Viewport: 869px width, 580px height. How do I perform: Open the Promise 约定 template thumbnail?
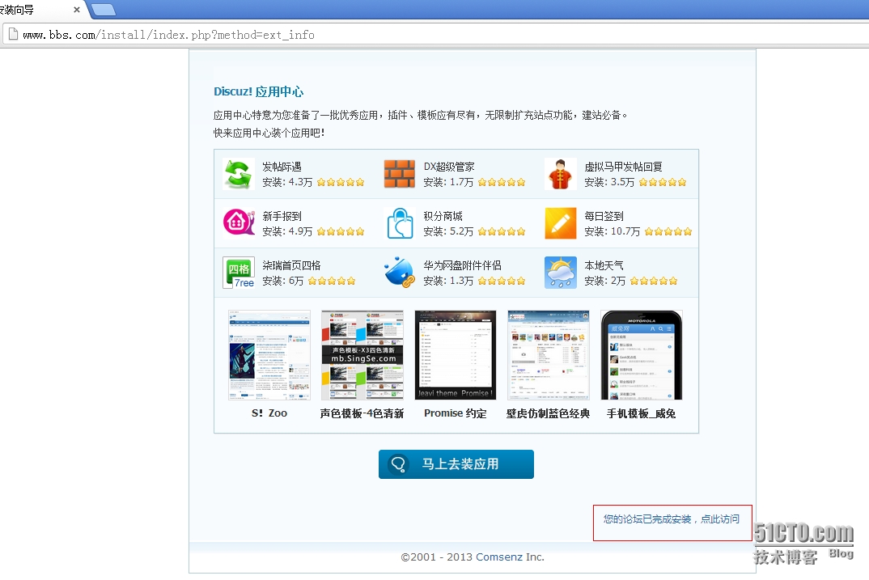coord(456,355)
